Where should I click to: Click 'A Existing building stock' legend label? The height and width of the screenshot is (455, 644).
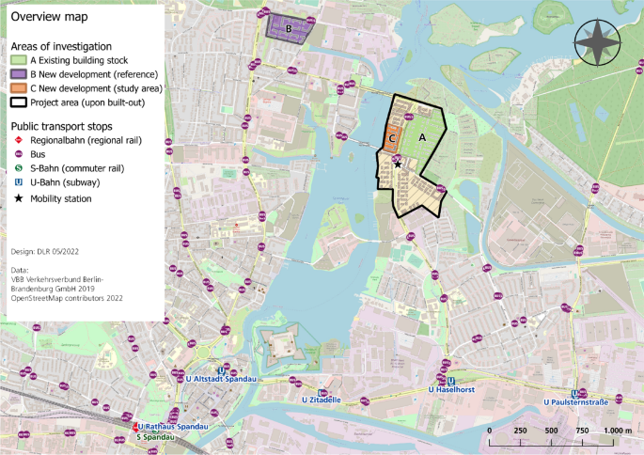[79, 60]
